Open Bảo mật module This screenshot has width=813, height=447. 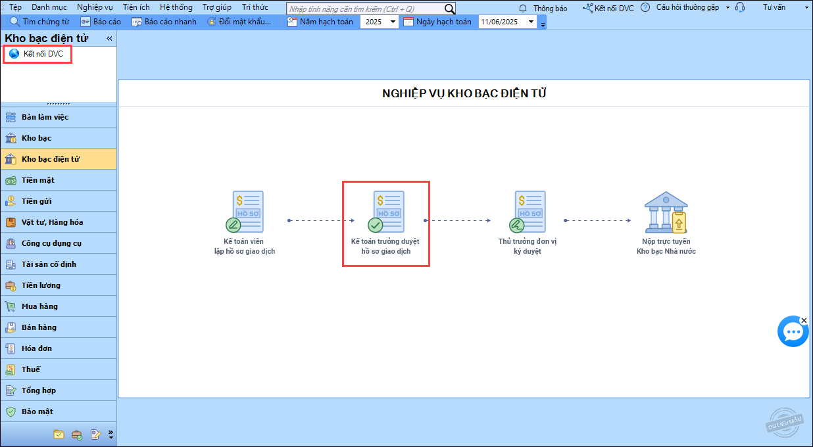(x=59, y=412)
